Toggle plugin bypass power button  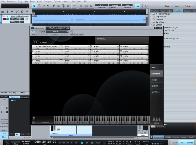pos(33,32)
